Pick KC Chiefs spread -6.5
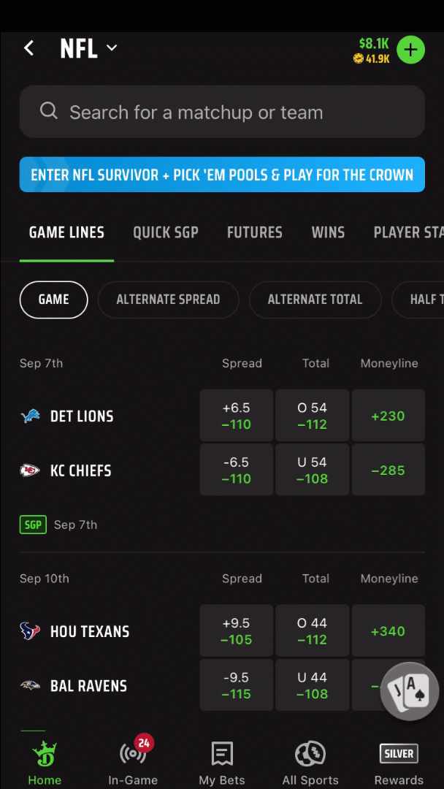The image size is (444, 789). 237,470
